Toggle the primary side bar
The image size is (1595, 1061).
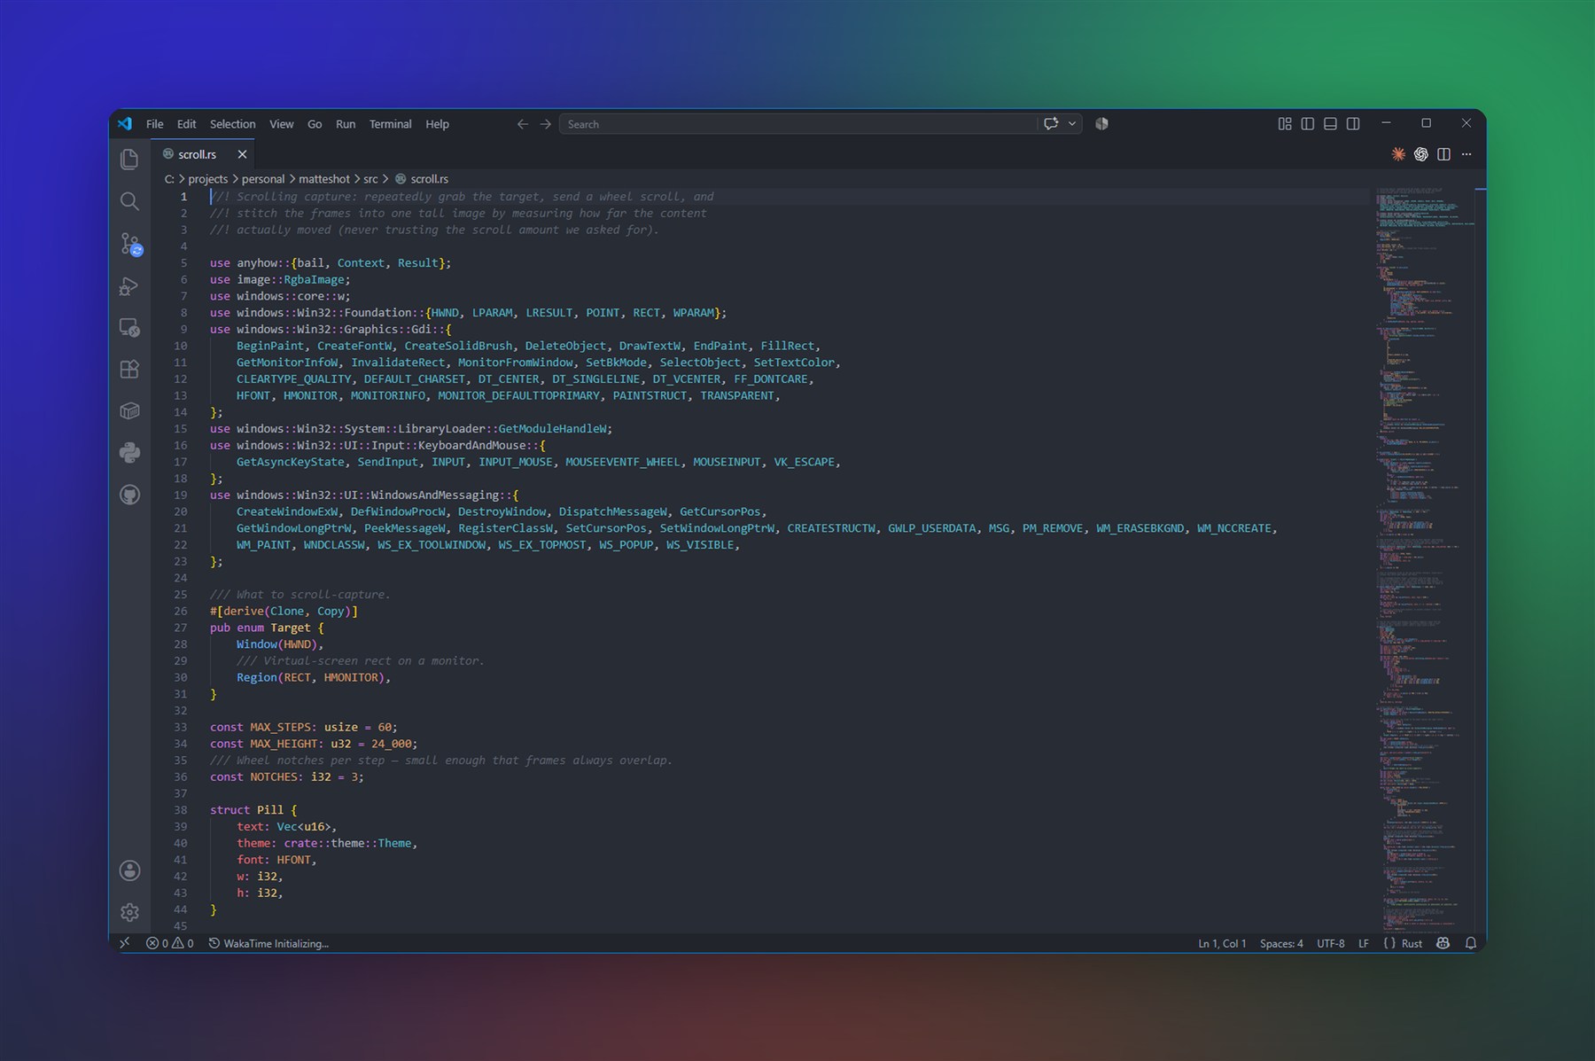(1308, 124)
